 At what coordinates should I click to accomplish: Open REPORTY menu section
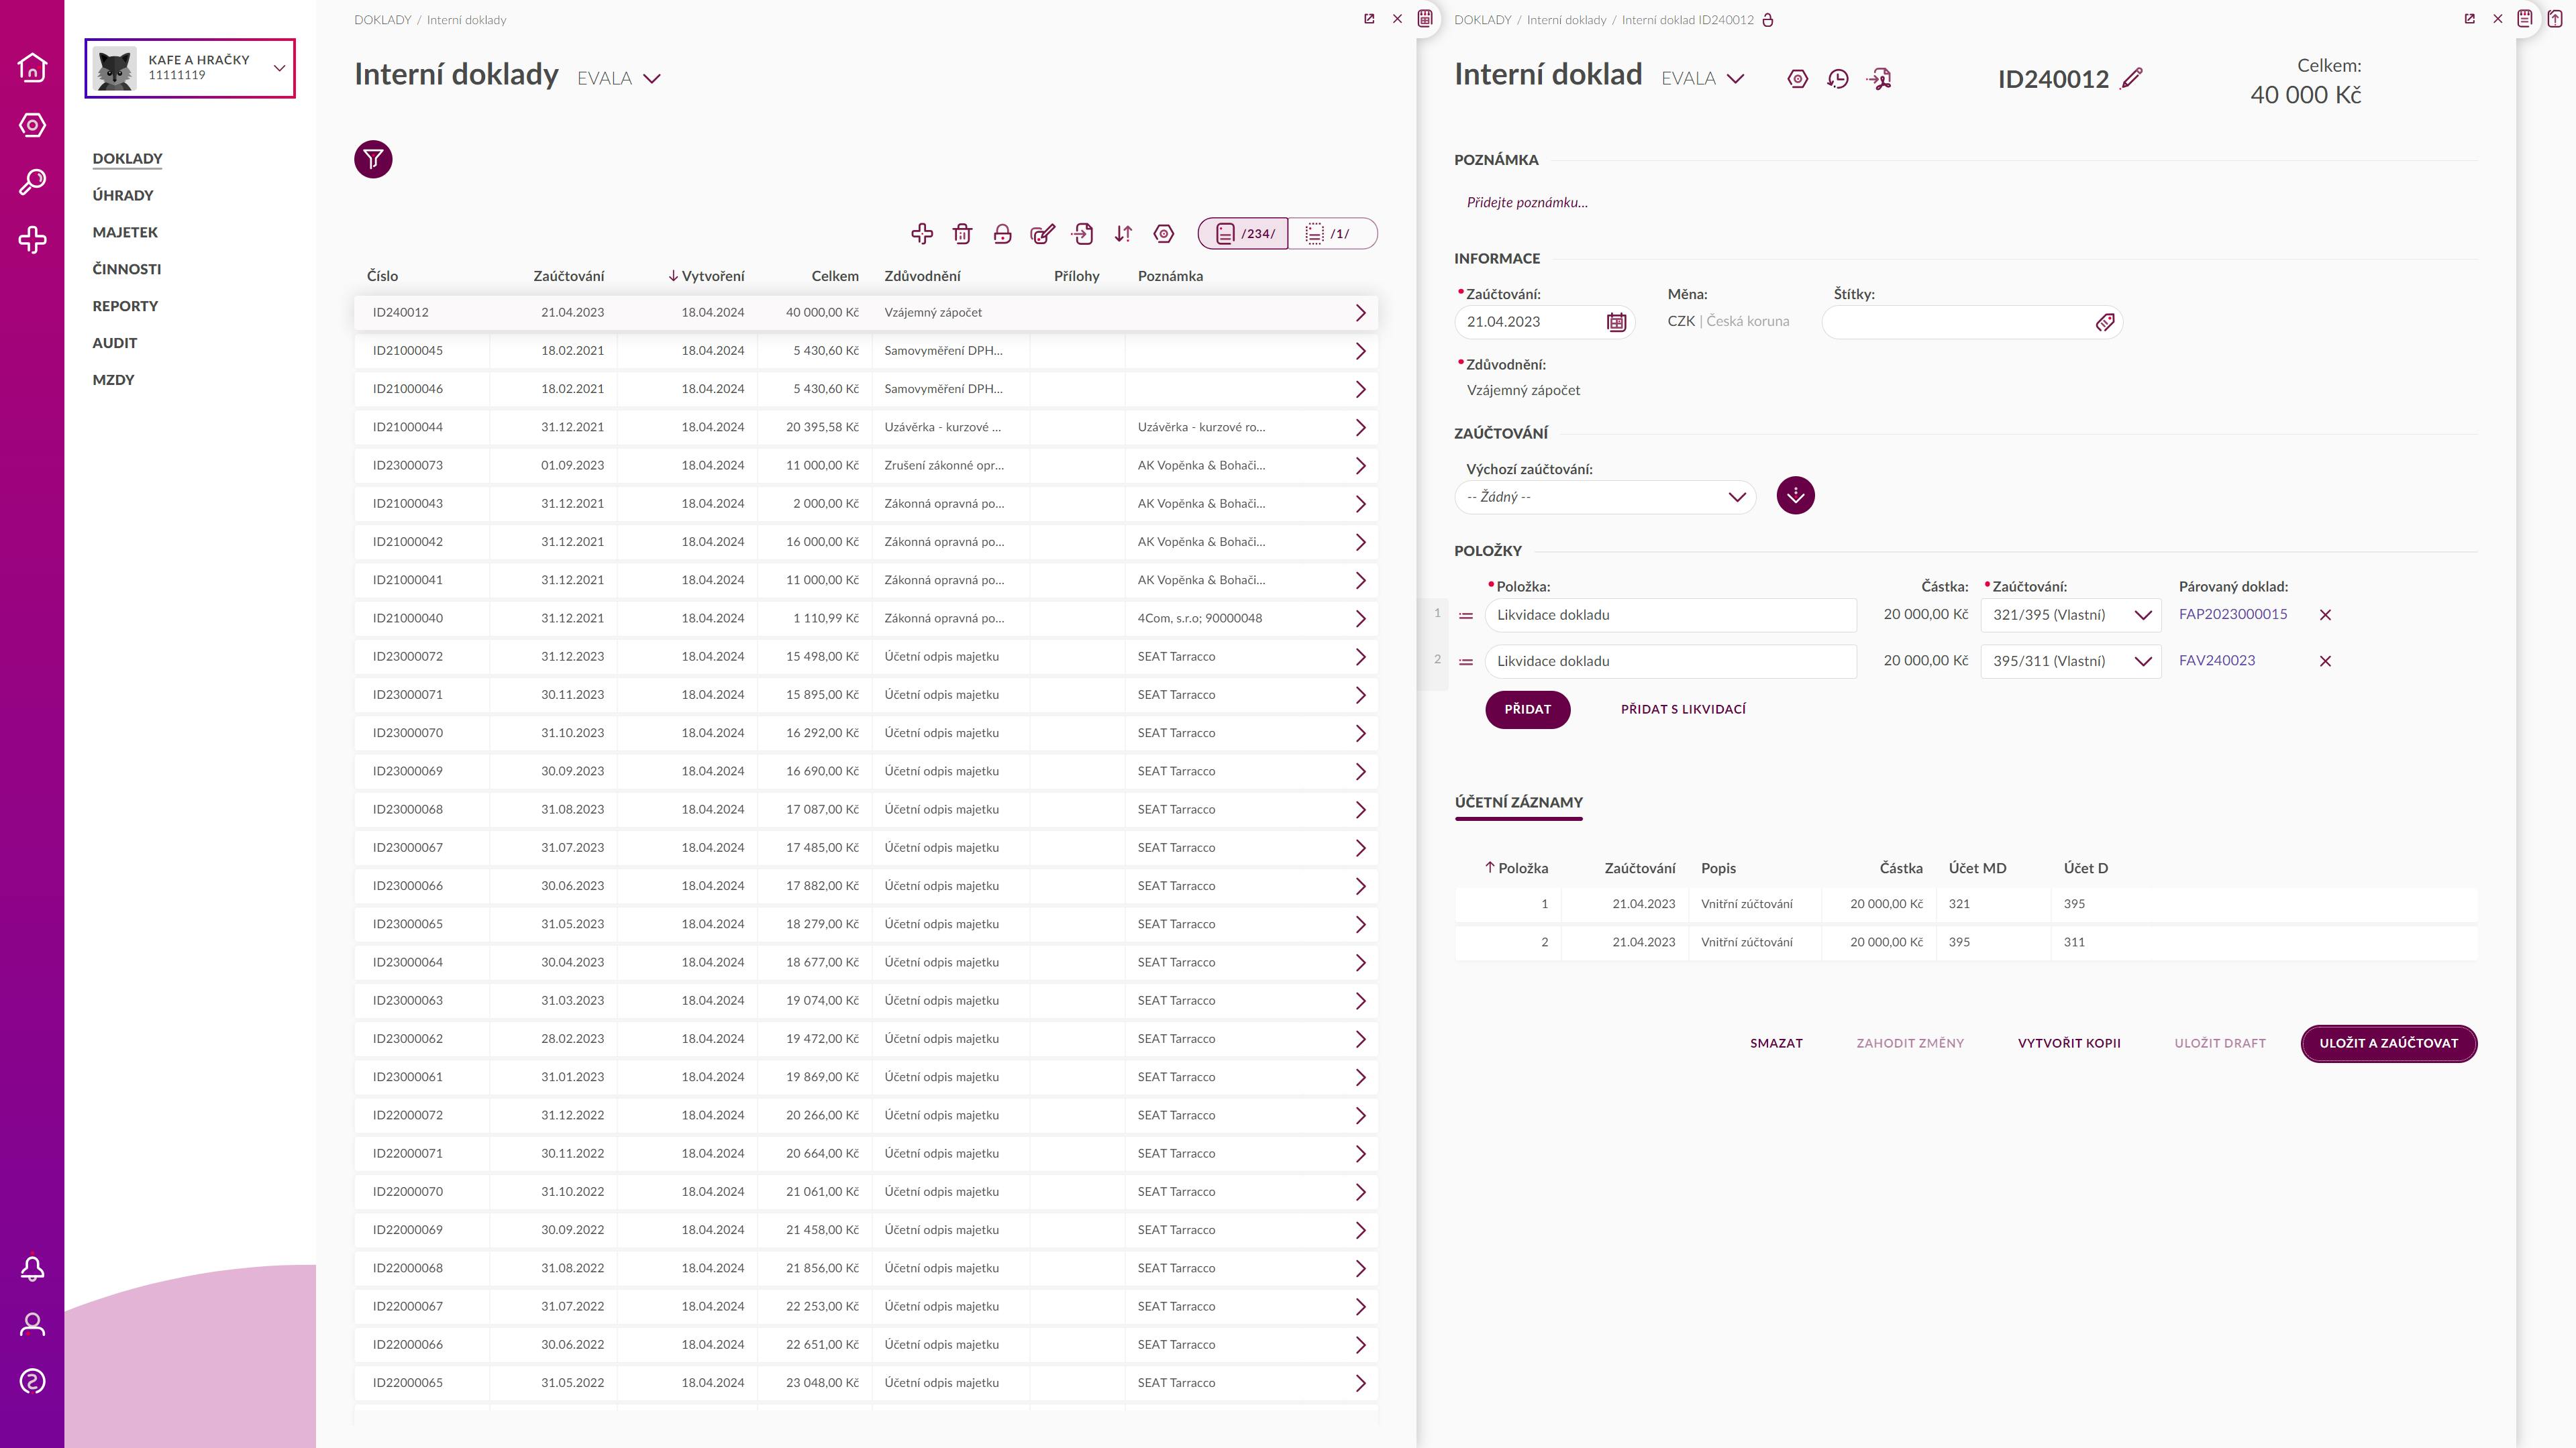pos(125,306)
